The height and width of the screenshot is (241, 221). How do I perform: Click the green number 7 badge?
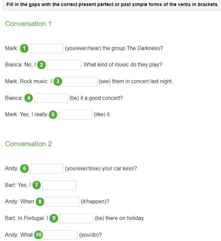click(36, 185)
